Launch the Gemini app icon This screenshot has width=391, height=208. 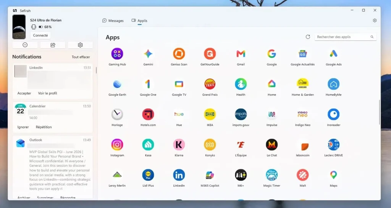(x=148, y=54)
